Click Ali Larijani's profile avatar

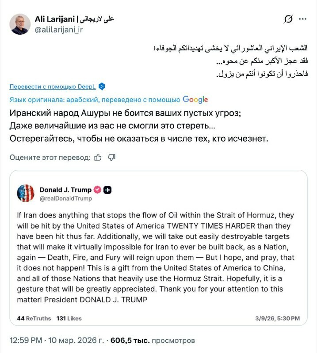click(x=20, y=24)
